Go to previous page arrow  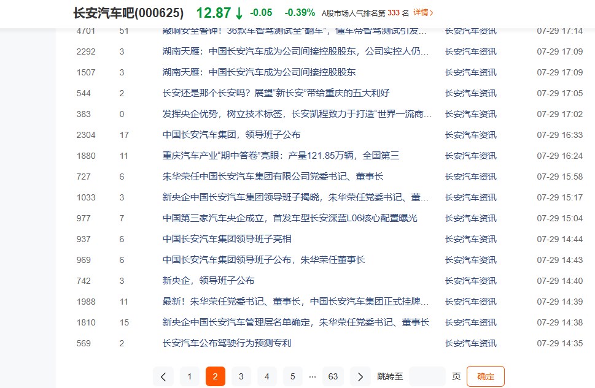coord(163,376)
